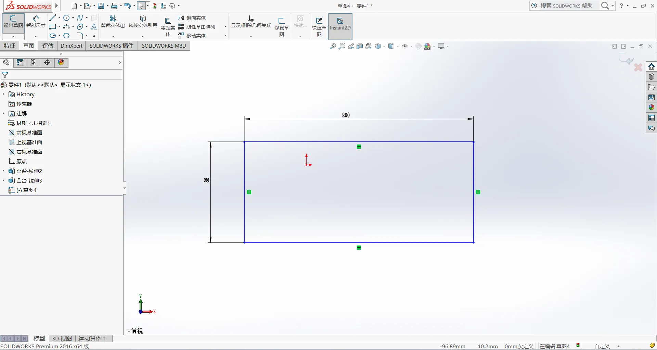Select the Line sketch tool
This screenshot has width=657, height=350.
click(53, 18)
